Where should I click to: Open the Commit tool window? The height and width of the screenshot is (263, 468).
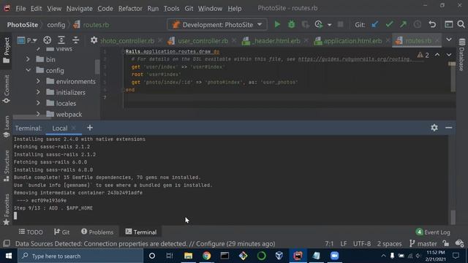coord(7,89)
